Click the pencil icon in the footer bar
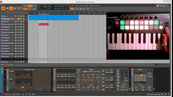This screenshot has width=173, height=97. (26, 94)
